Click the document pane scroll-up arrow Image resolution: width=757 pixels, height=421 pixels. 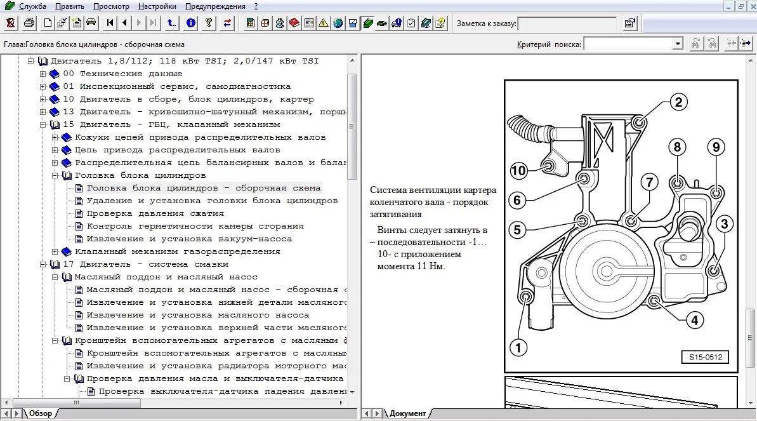coord(750,60)
